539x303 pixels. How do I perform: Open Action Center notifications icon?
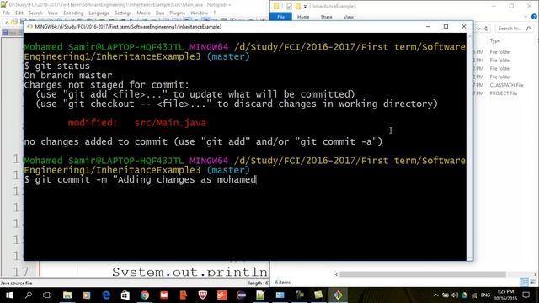[x=526, y=295]
